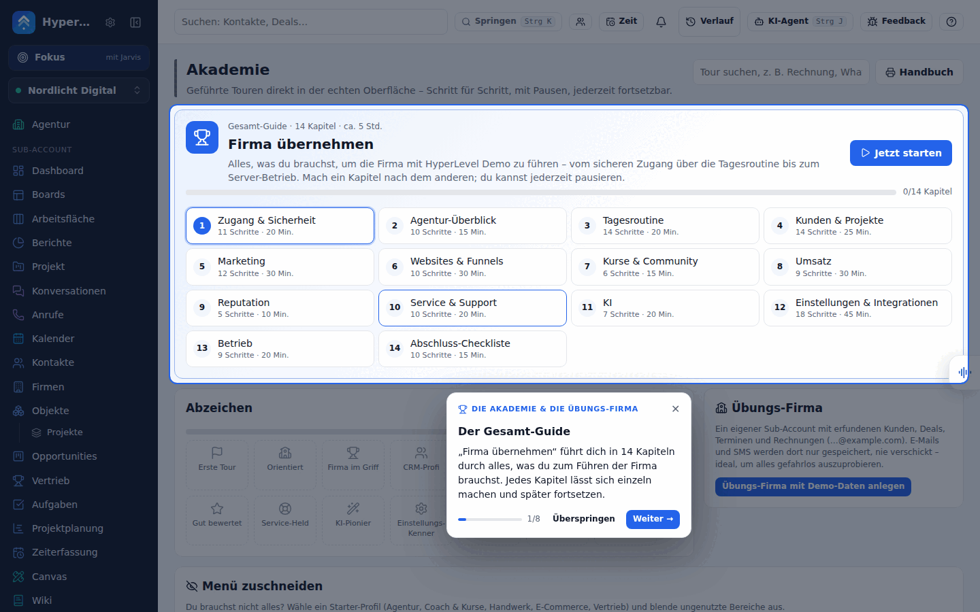The width and height of the screenshot is (980, 612).
Task: Select the KI-Pionier badge
Action: [x=353, y=521]
